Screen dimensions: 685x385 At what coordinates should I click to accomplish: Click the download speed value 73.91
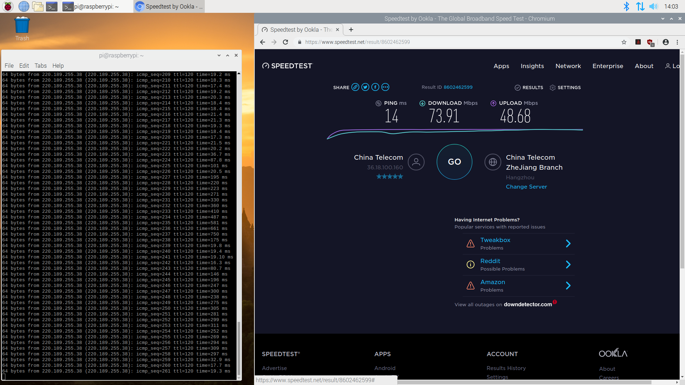pyautogui.click(x=444, y=116)
